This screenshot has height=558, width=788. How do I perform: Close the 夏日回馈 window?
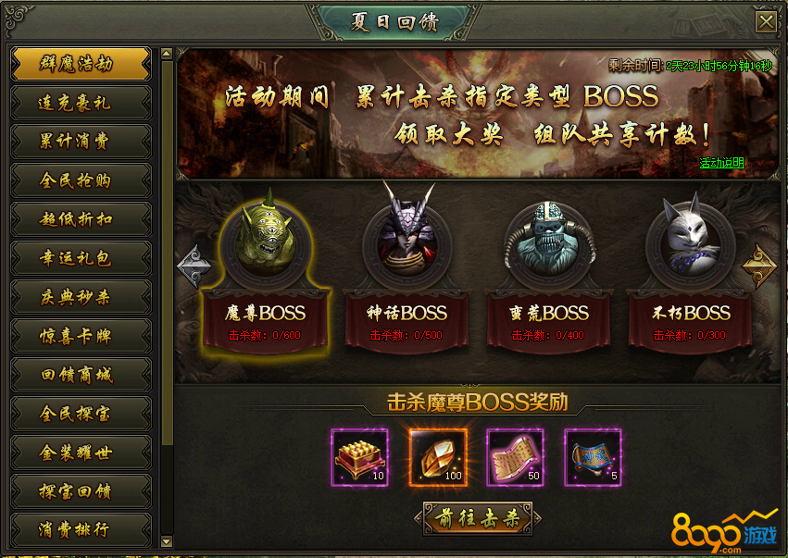[766, 22]
